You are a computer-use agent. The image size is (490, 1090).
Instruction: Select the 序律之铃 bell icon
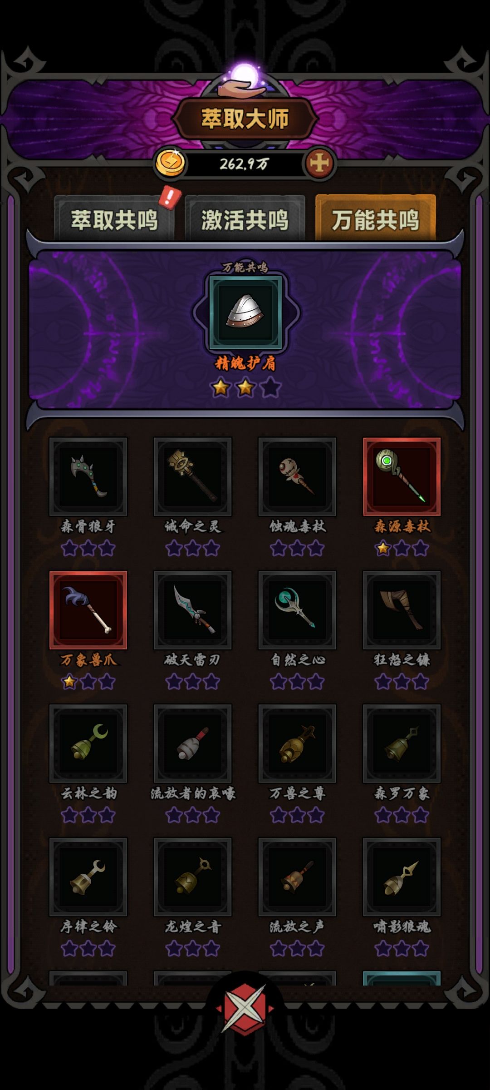pyautogui.click(x=88, y=877)
